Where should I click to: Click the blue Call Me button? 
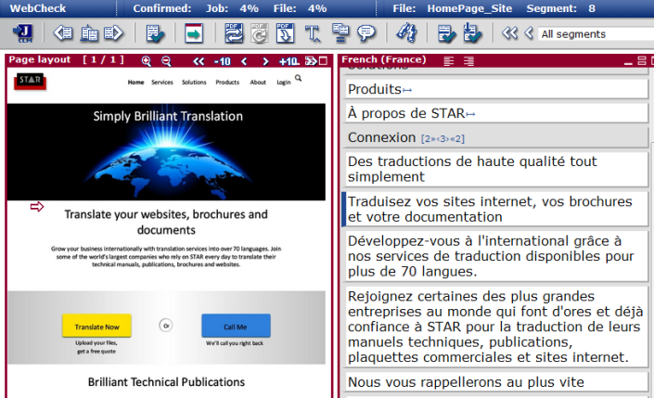[x=236, y=326]
